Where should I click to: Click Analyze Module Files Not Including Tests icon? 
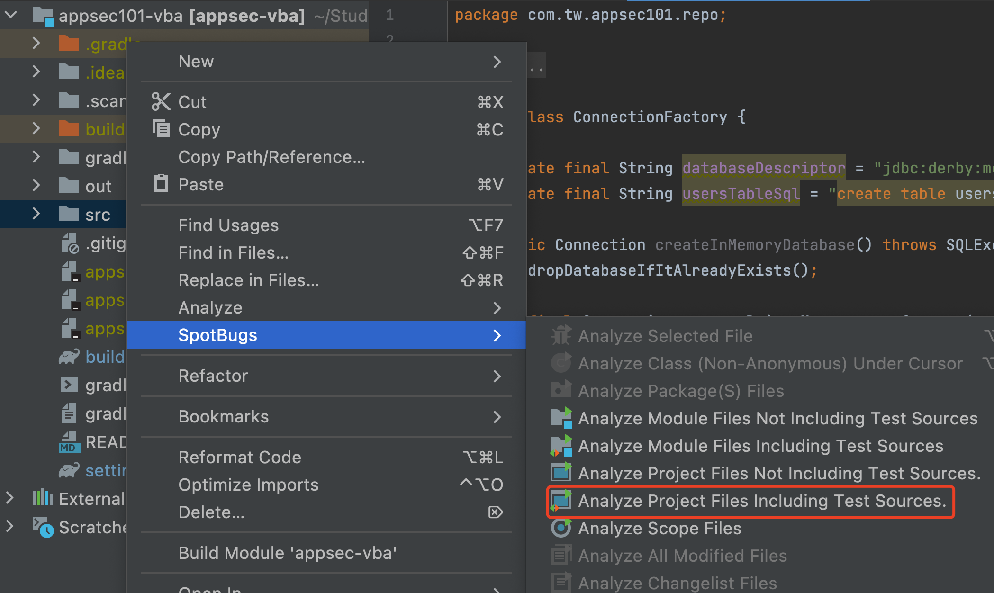click(561, 418)
